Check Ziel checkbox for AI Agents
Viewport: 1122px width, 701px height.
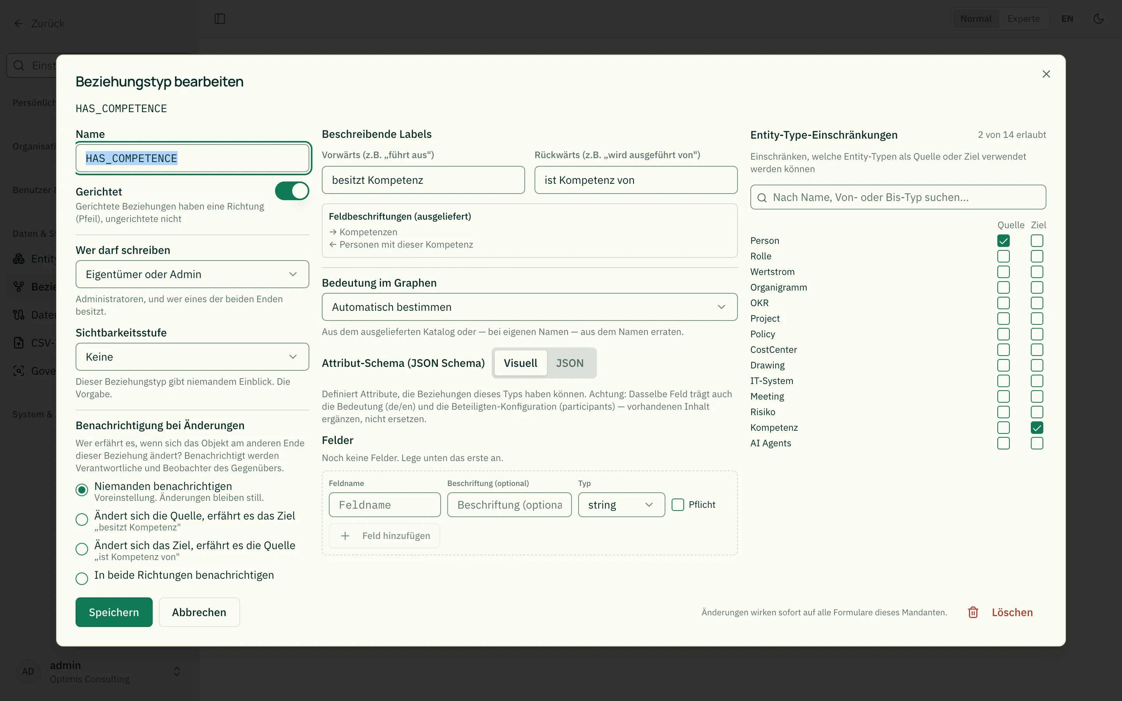point(1037,443)
